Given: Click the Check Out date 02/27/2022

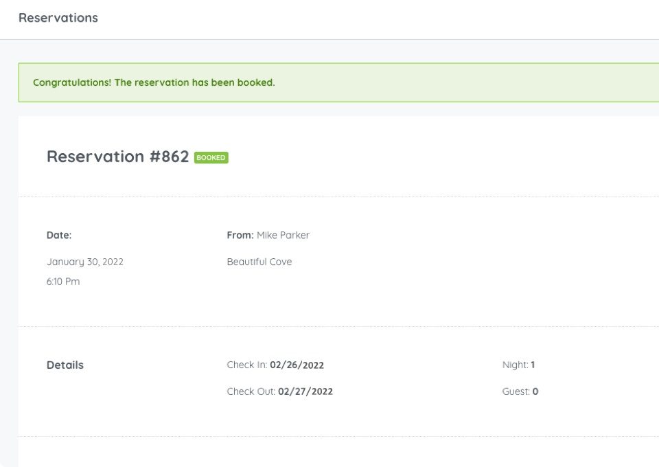Looking at the screenshot, I should (x=305, y=391).
